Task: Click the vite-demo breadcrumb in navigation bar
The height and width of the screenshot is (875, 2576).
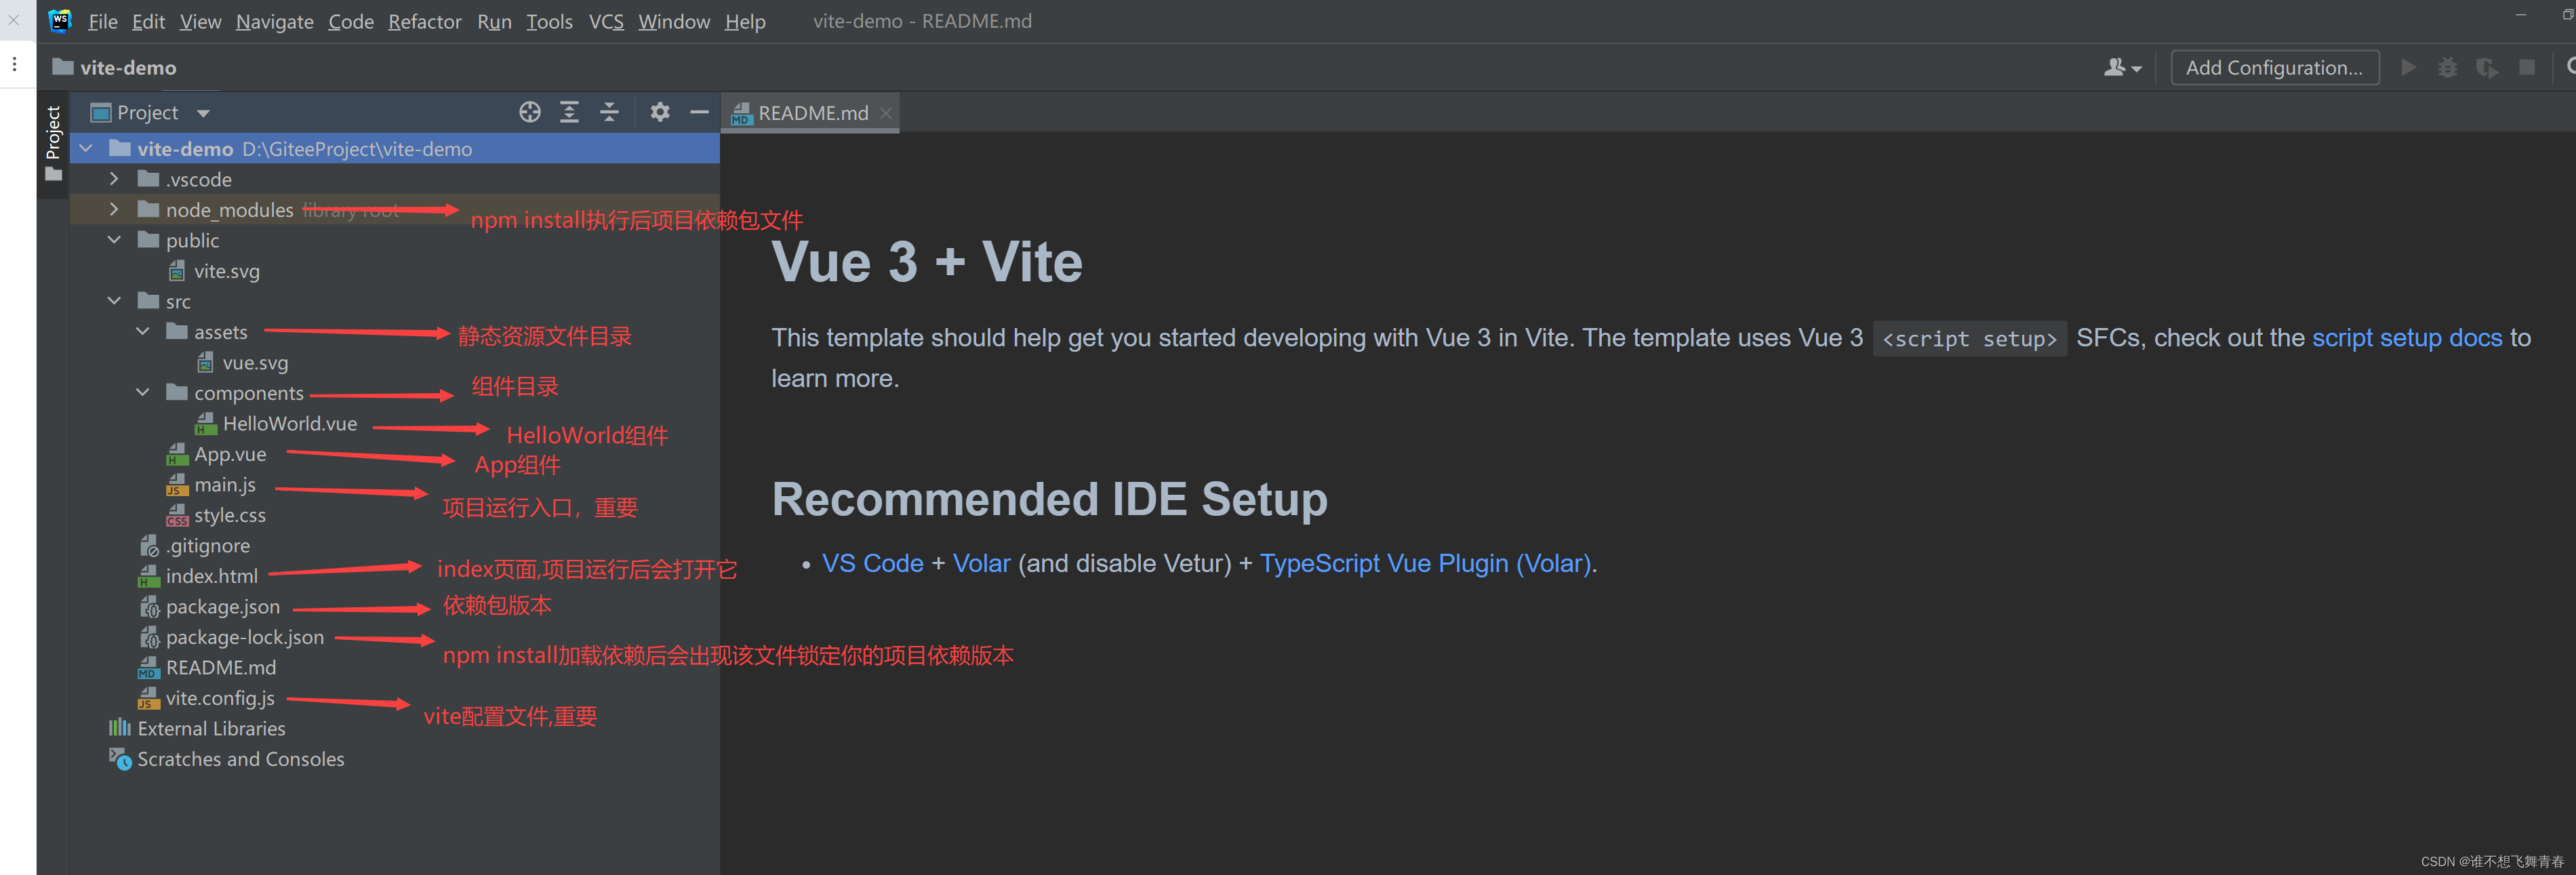Action: click(115, 67)
